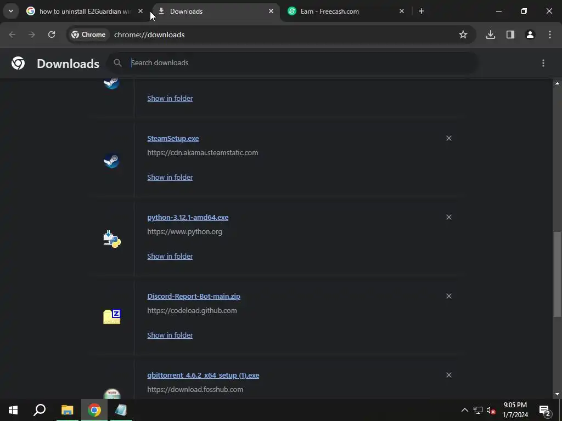Open the Downloads page more actions menu
The width and height of the screenshot is (562, 421).
click(x=543, y=63)
